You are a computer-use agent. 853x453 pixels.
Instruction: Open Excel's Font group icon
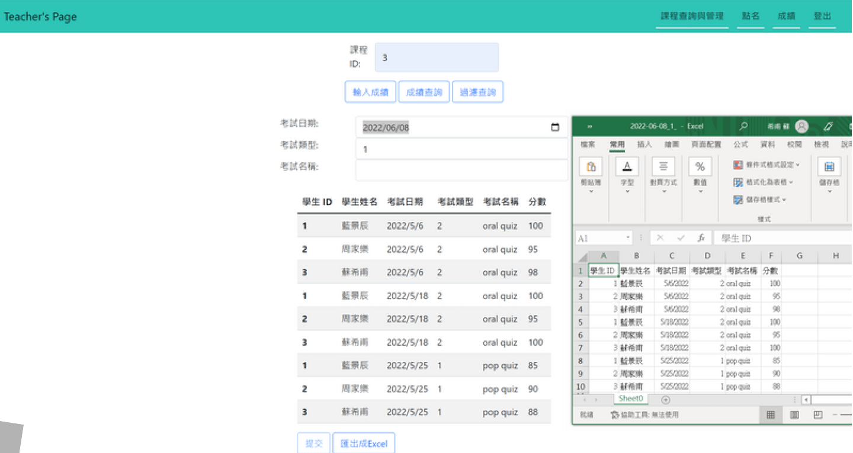627,167
